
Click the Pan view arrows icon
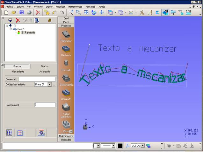[x=102, y=12]
